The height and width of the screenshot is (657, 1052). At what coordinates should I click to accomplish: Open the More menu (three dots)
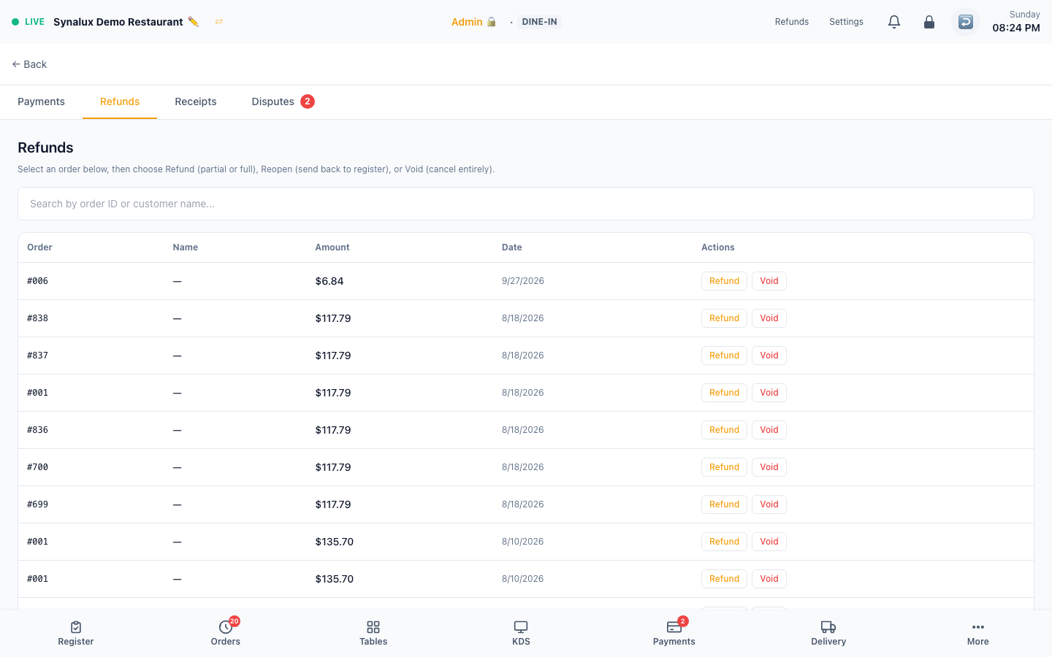[978, 633]
